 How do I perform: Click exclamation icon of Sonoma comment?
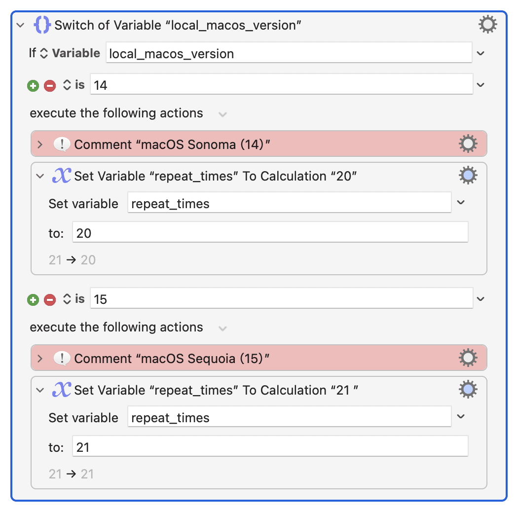[x=62, y=145]
